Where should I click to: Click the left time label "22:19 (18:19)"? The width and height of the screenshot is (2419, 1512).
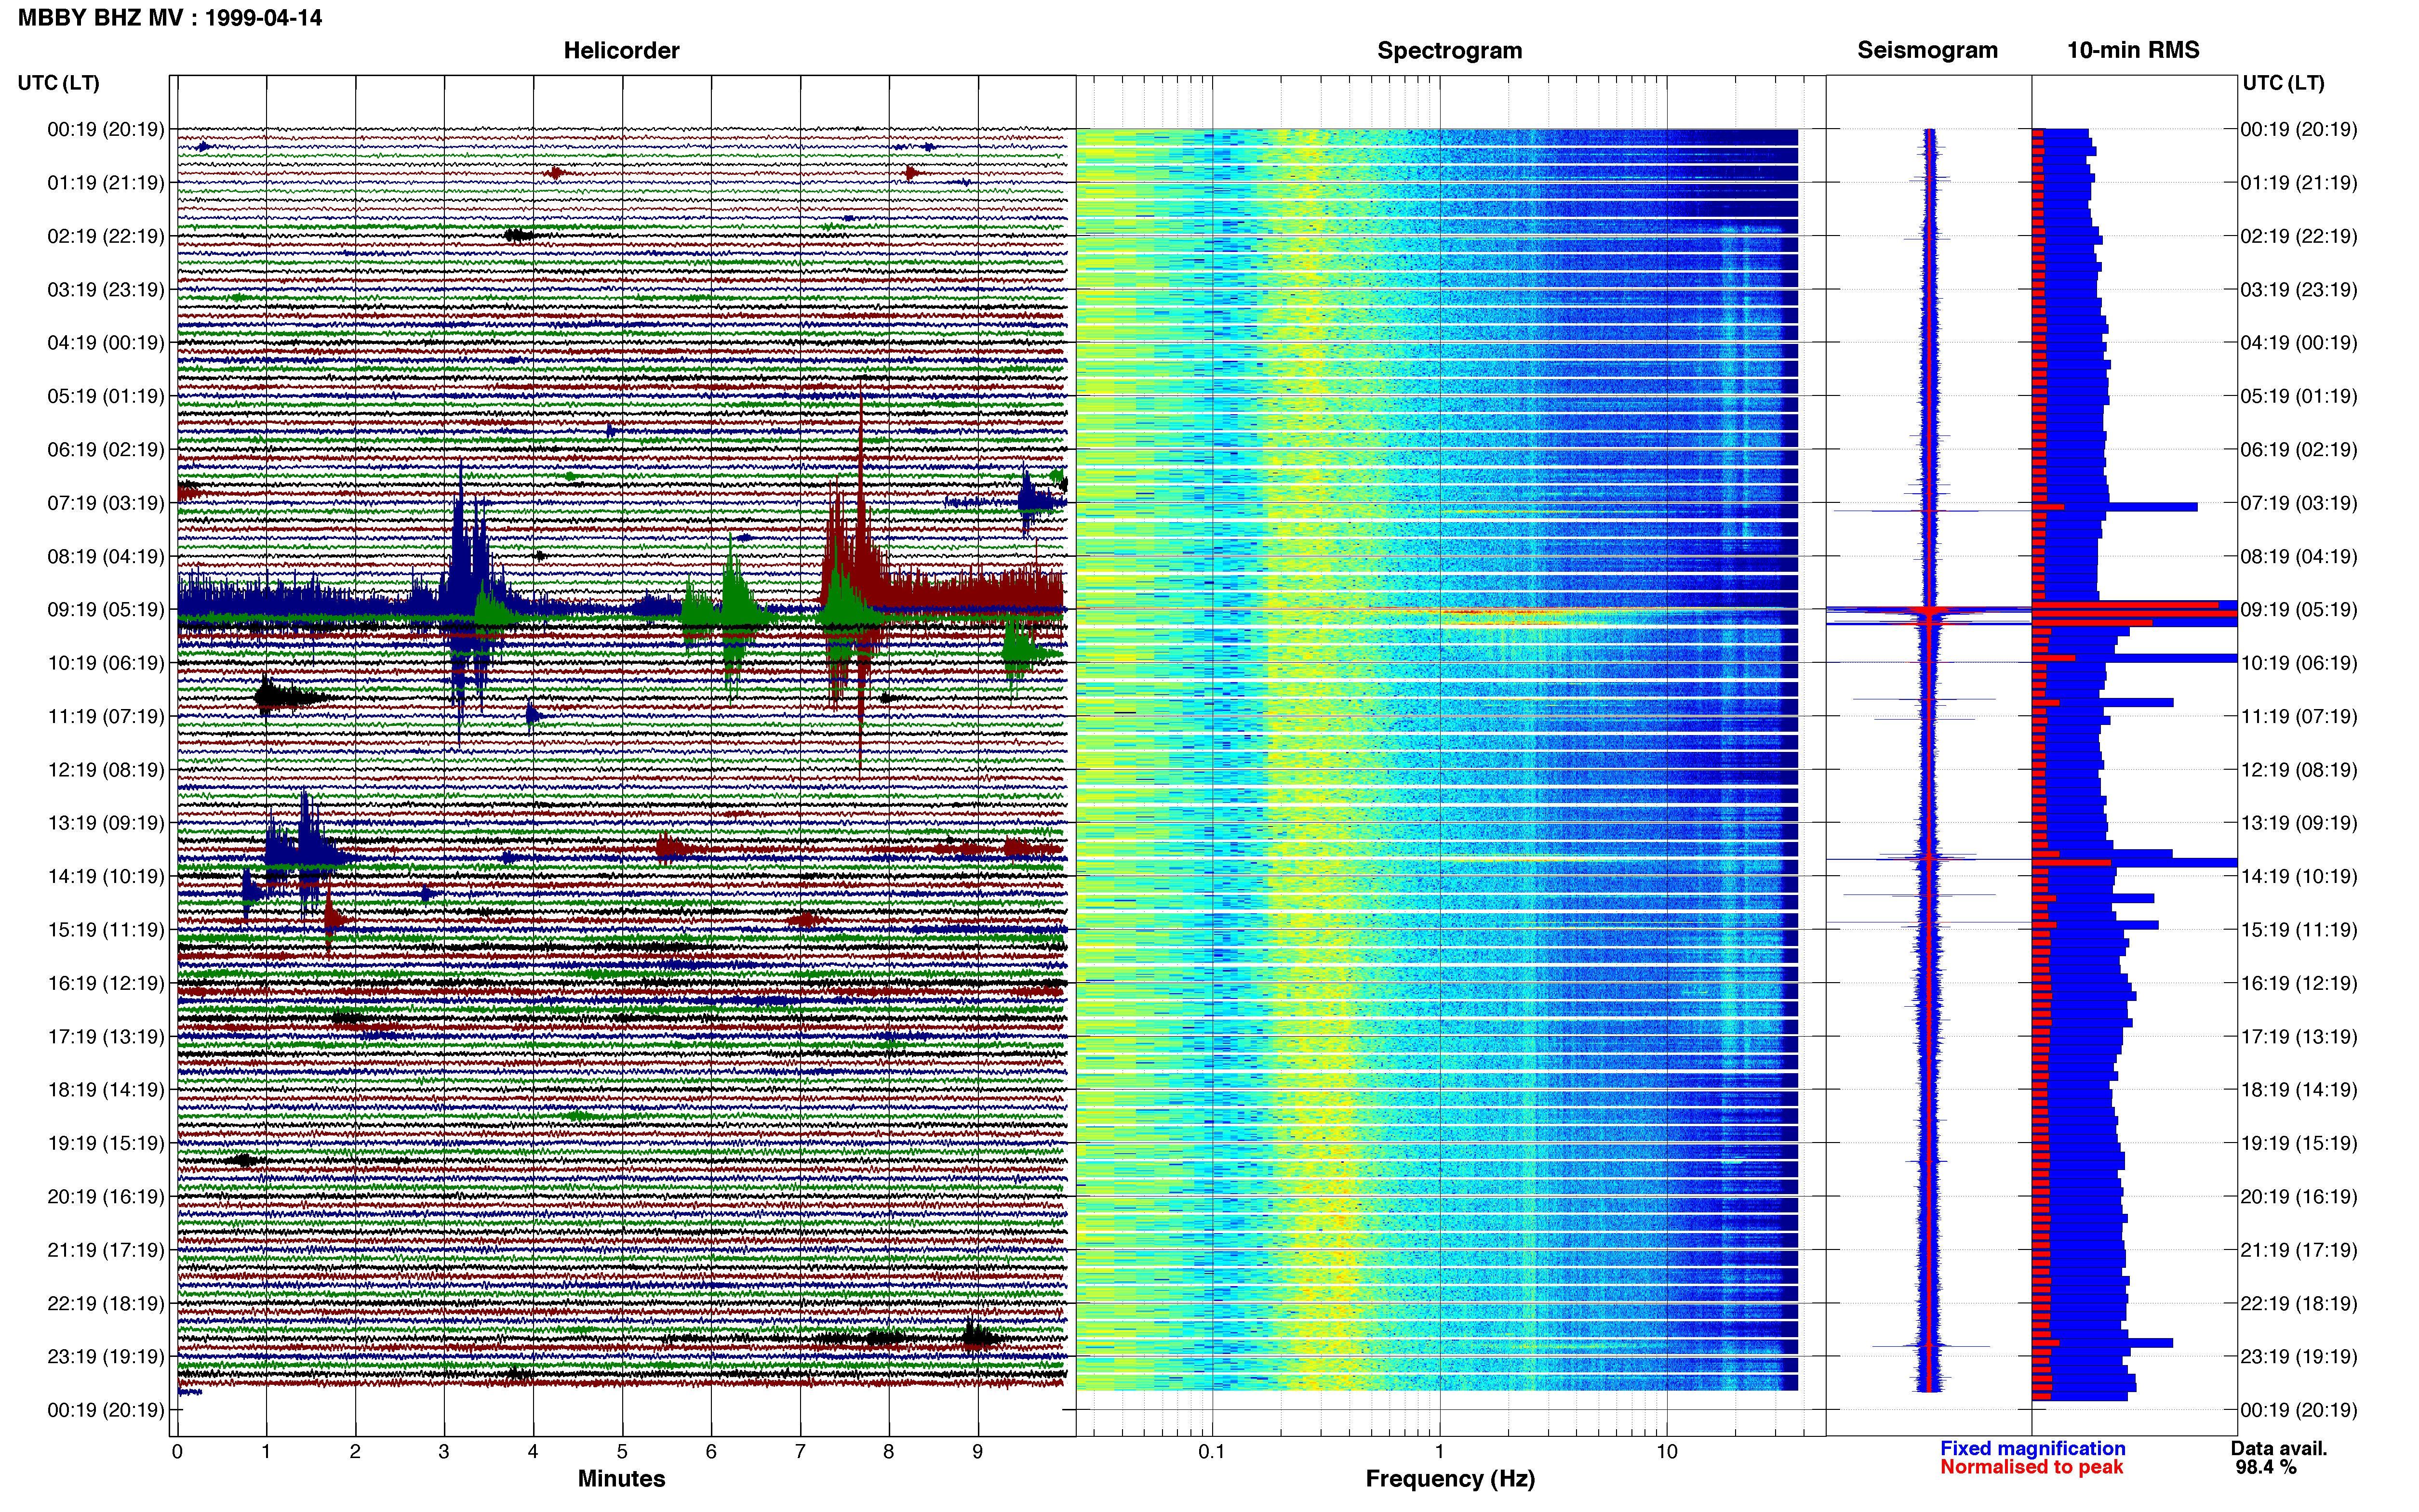(105, 1303)
